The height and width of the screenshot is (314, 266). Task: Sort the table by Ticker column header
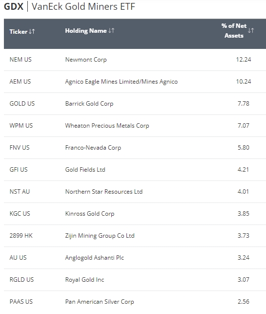19,32
